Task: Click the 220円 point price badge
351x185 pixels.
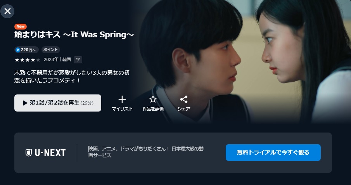Action: pos(26,50)
